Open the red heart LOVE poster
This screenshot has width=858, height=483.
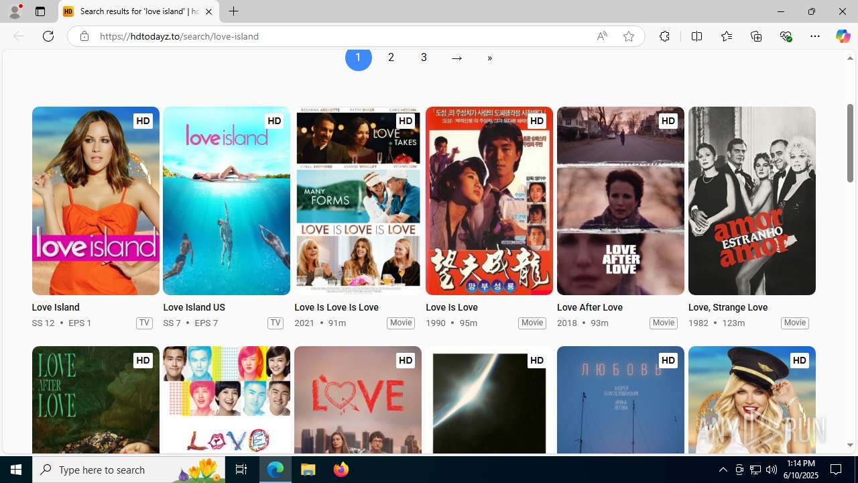point(358,400)
